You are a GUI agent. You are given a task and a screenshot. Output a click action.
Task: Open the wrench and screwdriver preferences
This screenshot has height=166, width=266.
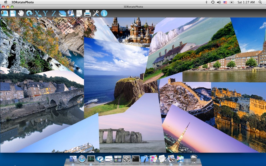pyautogui.click(x=96, y=13)
